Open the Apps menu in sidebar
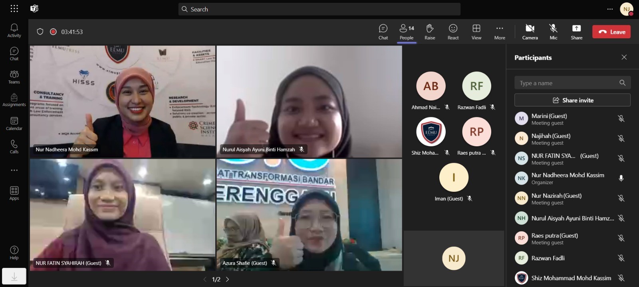Screen dimensions: 639x287 (x=14, y=193)
